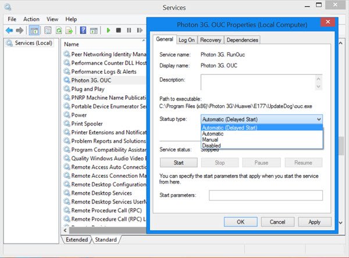The height and width of the screenshot is (258, 349).
Task: Sort services by the Name column header
Action: click(x=104, y=44)
